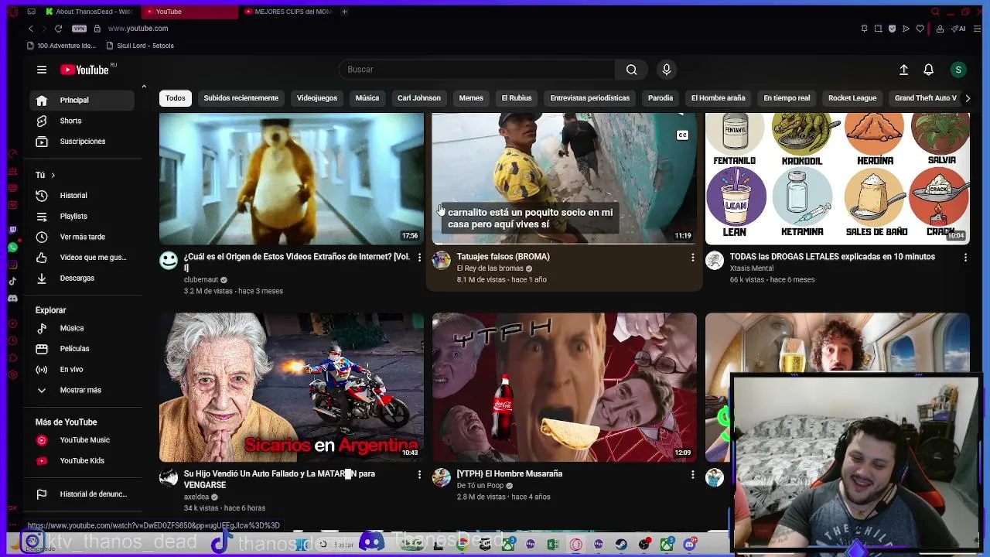The width and height of the screenshot is (990, 557).
Task: Open De Tó un Poop channel link
Action: click(480, 486)
